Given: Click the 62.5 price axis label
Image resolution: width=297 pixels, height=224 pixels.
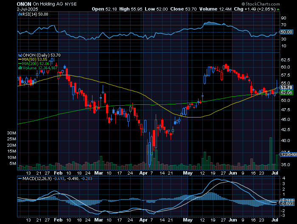Looking at the screenshot, I should [286, 60].
